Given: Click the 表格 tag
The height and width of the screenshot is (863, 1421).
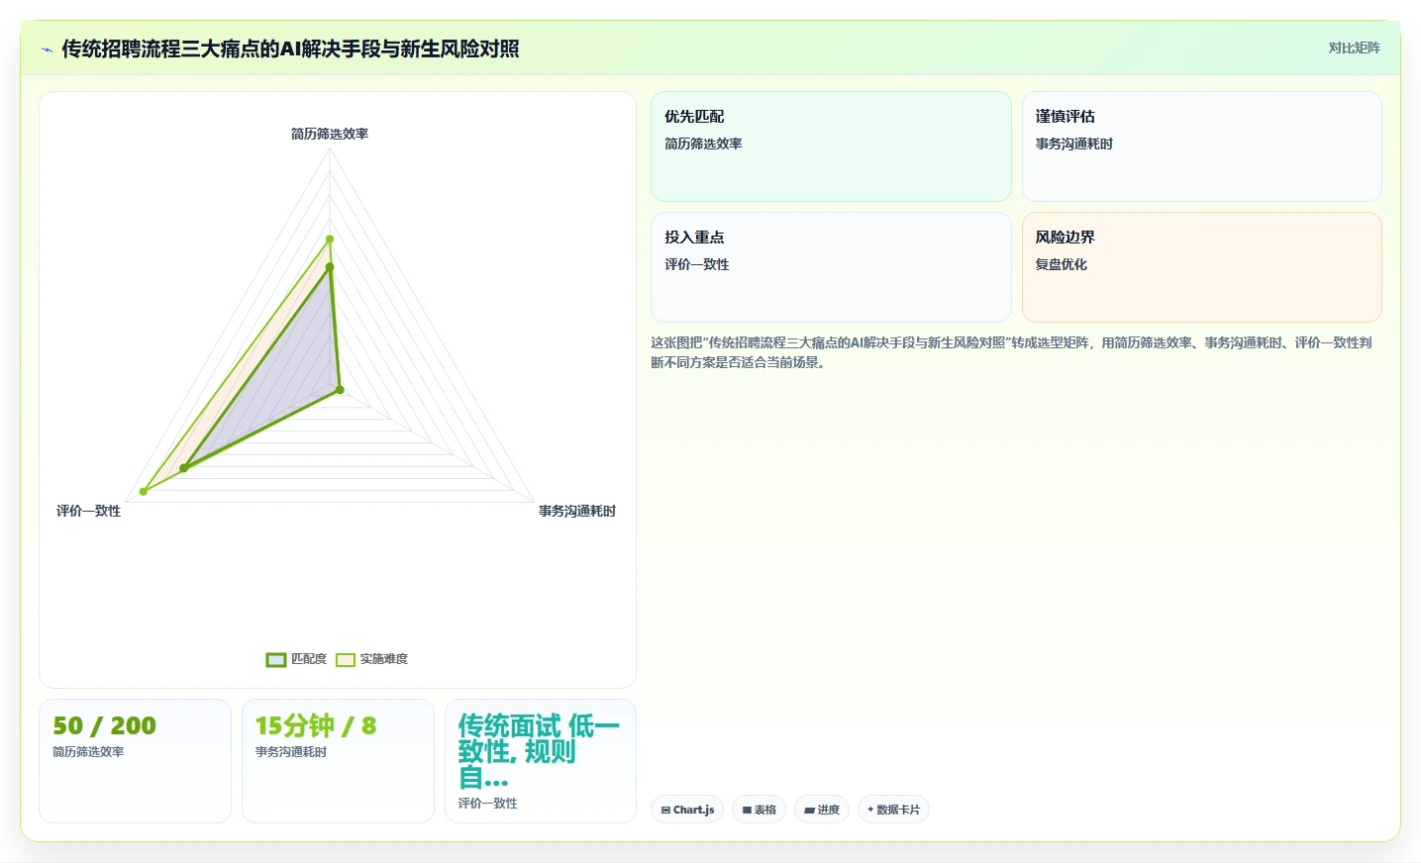Looking at the screenshot, I should pyautogui.click(x=760, y=810).
